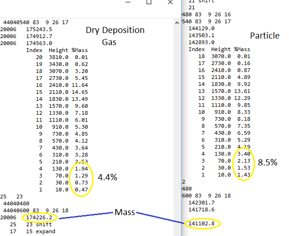
Task: Click the value 144129.0 in right pane
Action: pos(201,28)
